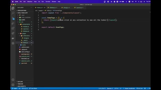Select the index.js editor tab
The image size is (161, 90).
pyautogui.click(x=39, y=8)
